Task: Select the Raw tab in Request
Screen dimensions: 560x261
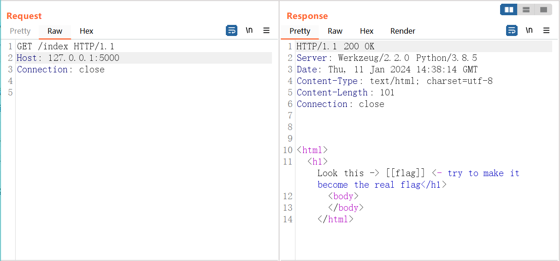Action: [x=55, y=31]
